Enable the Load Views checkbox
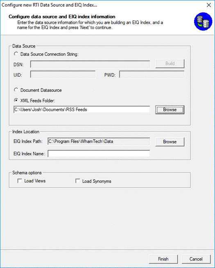This screenshot has width=215, height=268. coord(20,181)
